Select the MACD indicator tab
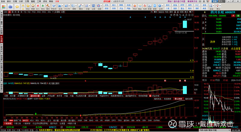 click(25, 121)
